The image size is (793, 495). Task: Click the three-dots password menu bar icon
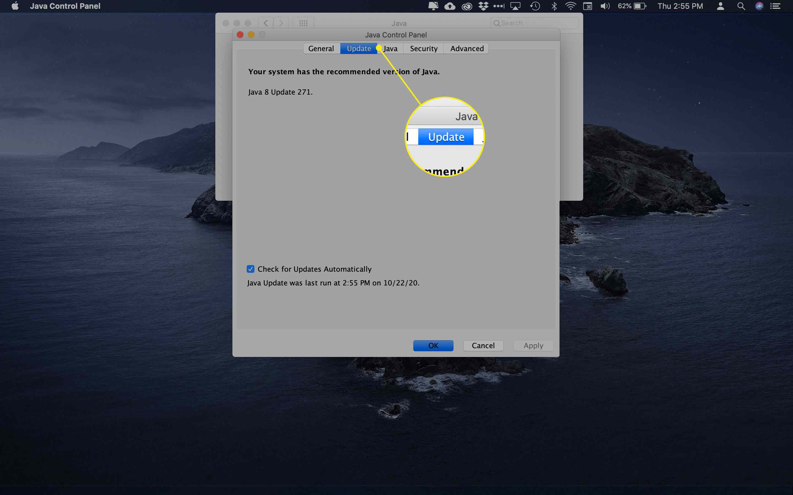pyautogui.click(x=499, y=6)
